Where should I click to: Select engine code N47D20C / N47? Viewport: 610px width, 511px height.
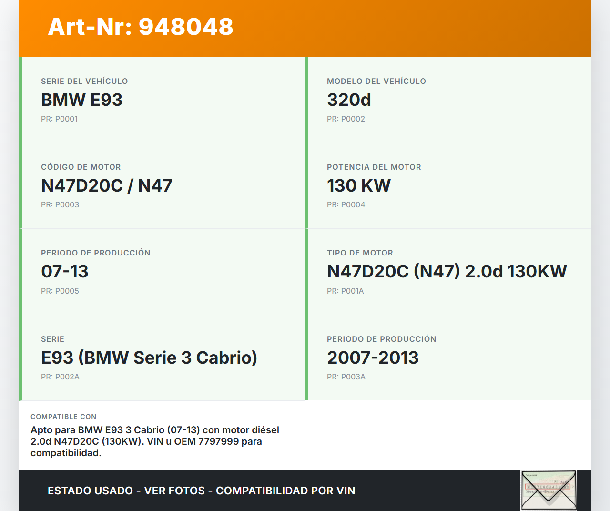[106, 186]
